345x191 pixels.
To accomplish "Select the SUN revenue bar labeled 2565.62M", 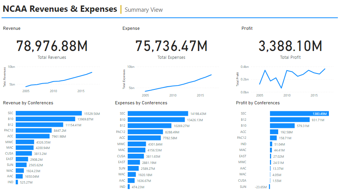I will (x=21, y=165).
